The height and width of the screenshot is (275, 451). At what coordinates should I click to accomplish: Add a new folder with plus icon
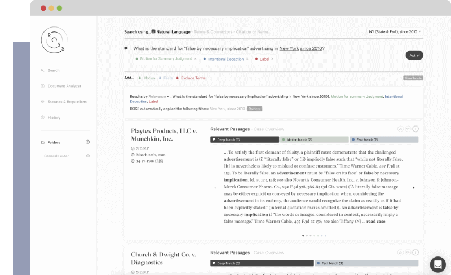pos(88,142)
